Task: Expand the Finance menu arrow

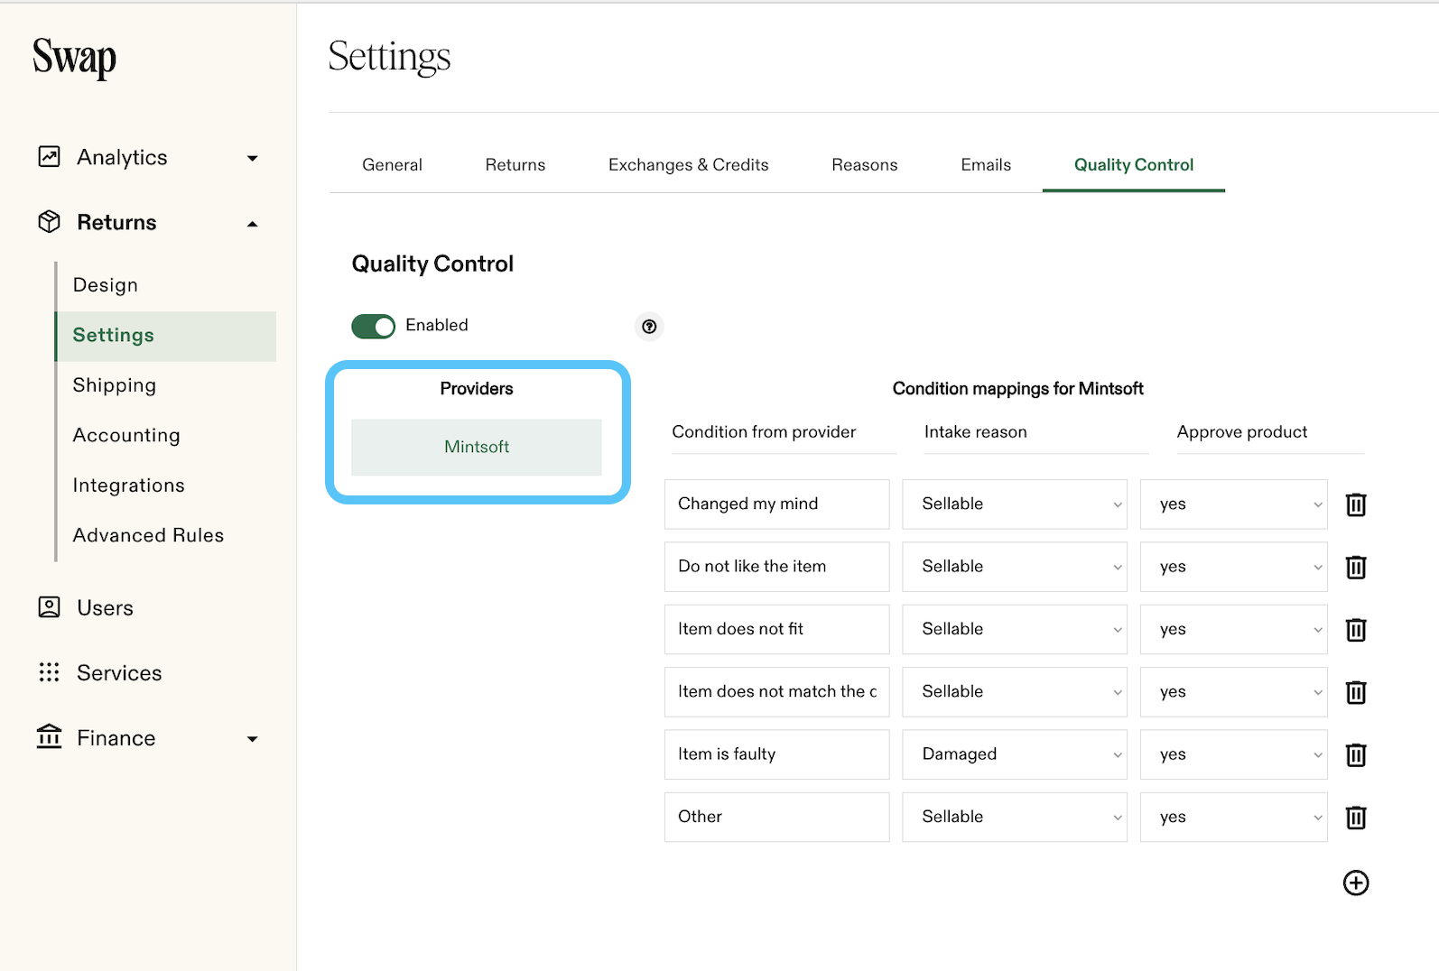Action: (x=253, y=739)
